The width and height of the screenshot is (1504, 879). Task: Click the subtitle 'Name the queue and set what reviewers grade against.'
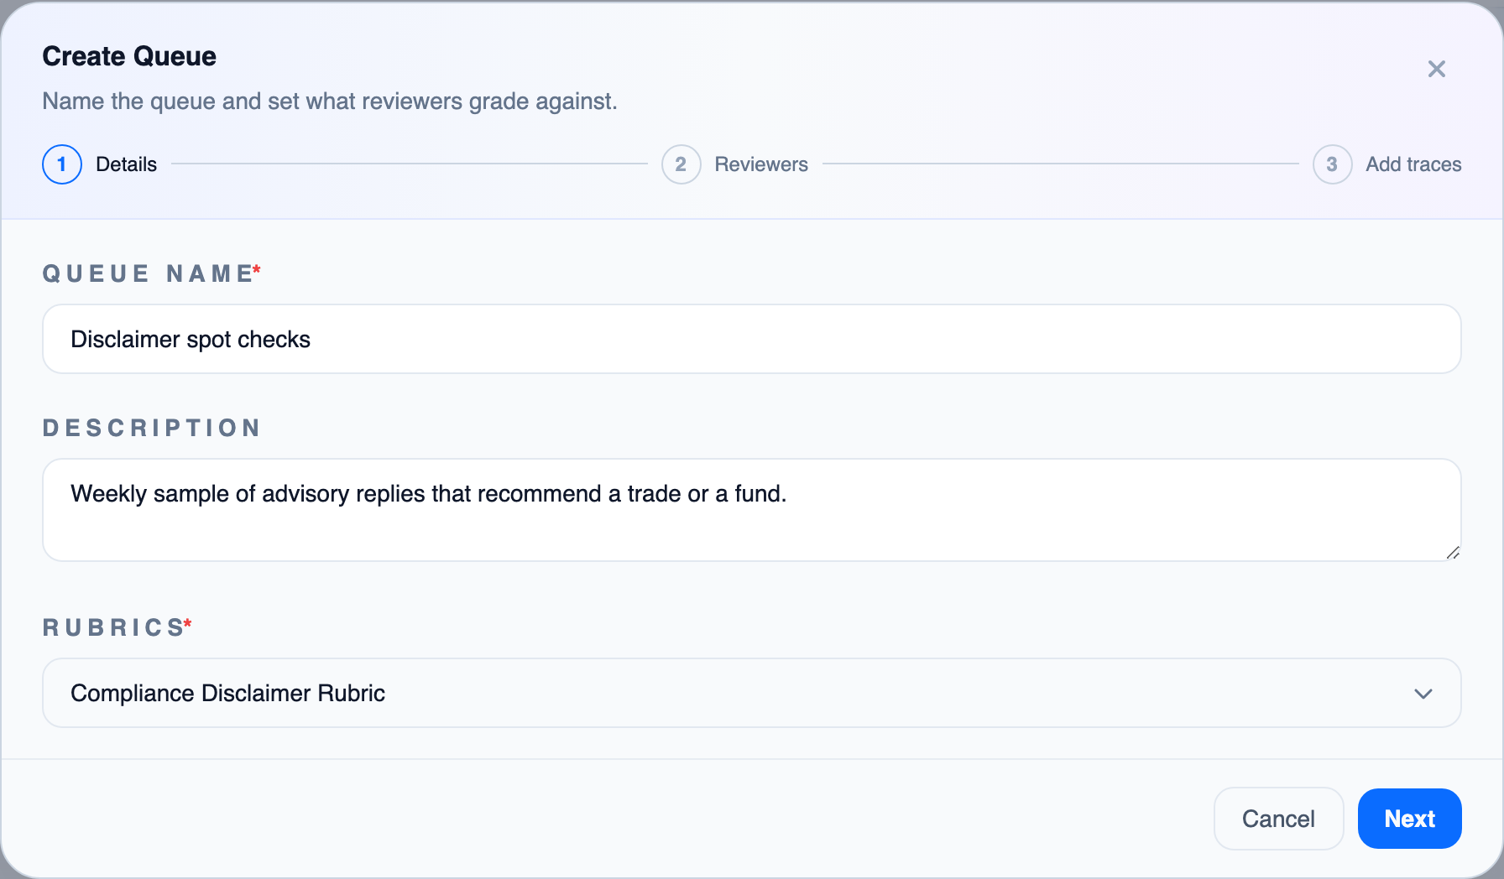330,101
